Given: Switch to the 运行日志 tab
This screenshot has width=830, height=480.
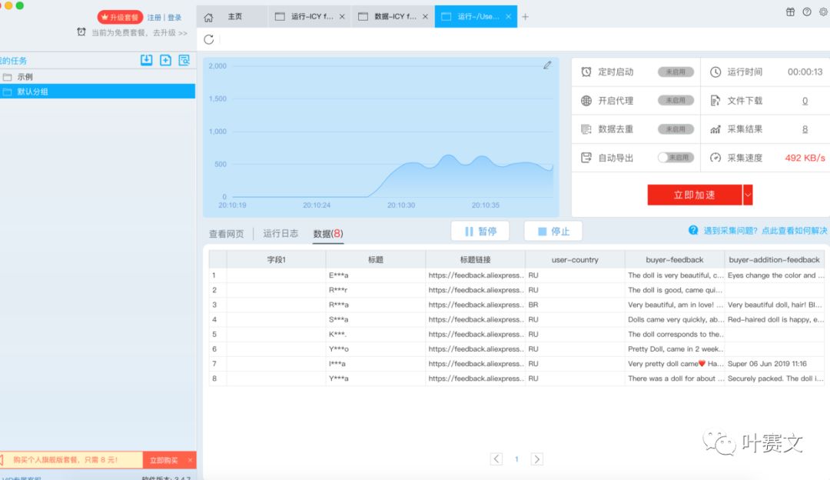Looking at the screenshot, I should tap(281, 233).
